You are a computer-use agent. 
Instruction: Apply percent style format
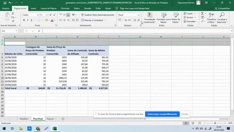point(126,20)
